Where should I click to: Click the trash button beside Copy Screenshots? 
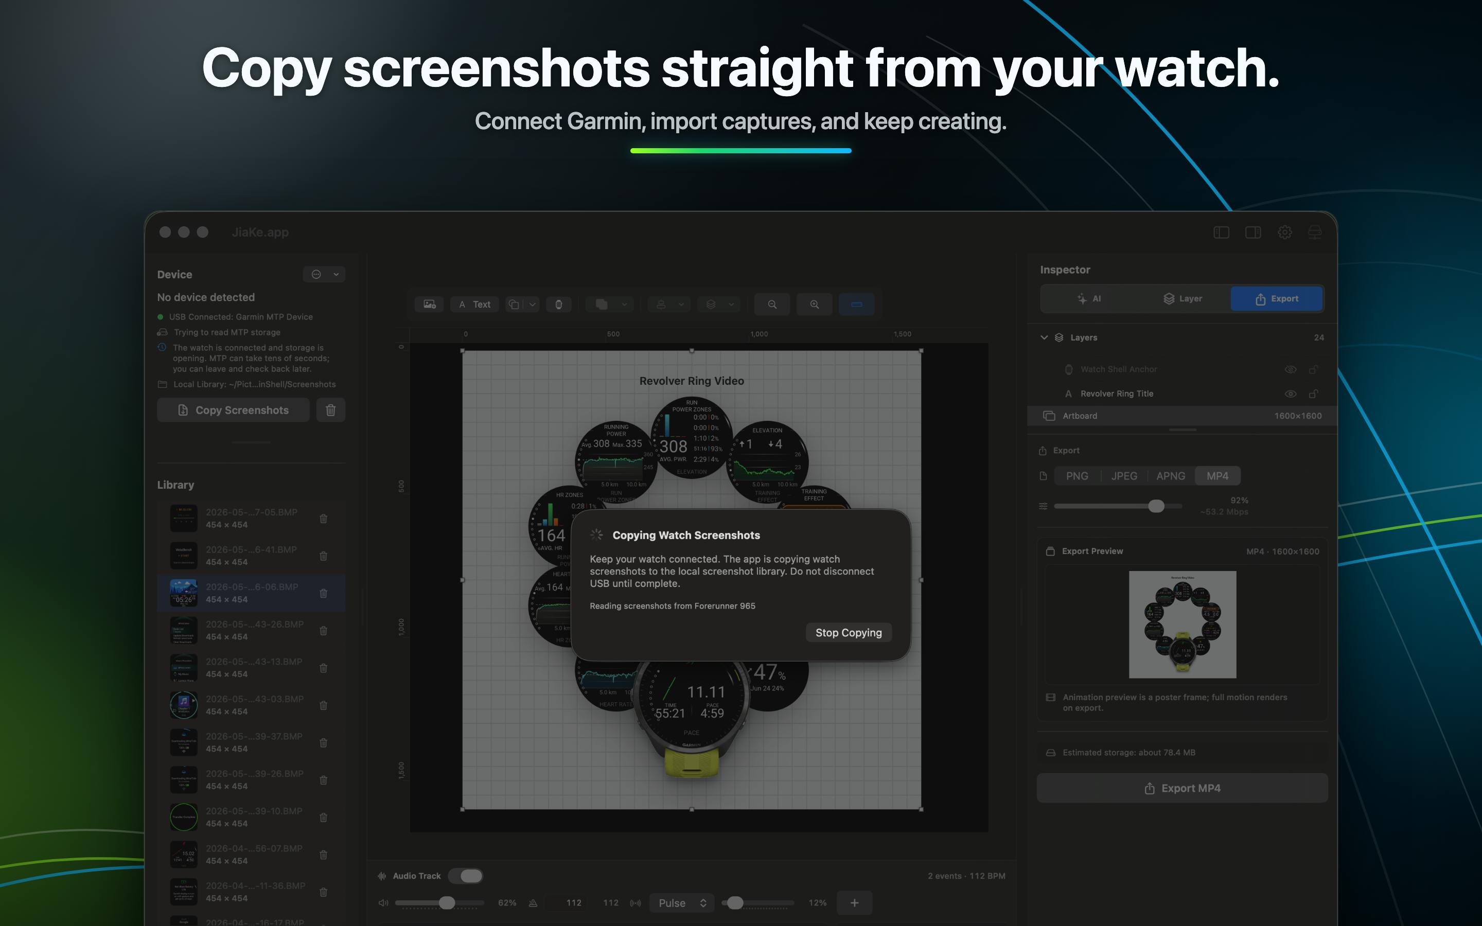pyautogui.click(x=331, y=411)
